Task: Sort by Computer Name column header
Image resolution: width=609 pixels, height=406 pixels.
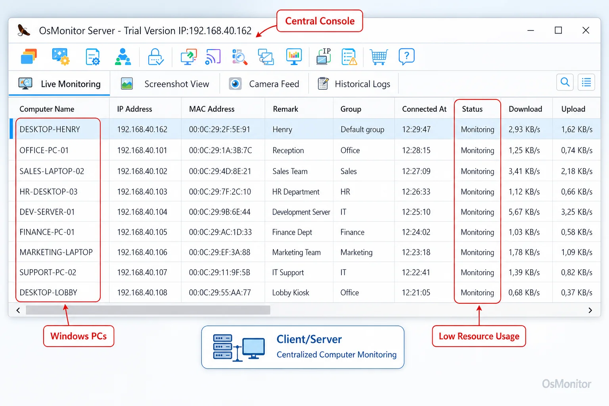Action: 47,109
